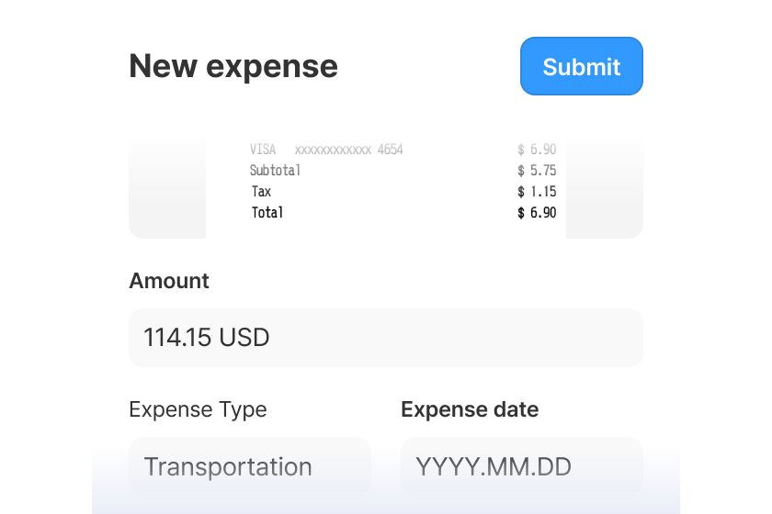Select the Amount field showing 114.15 USD
The width and height of the screenshot is (772, 514).
[386, 338]
